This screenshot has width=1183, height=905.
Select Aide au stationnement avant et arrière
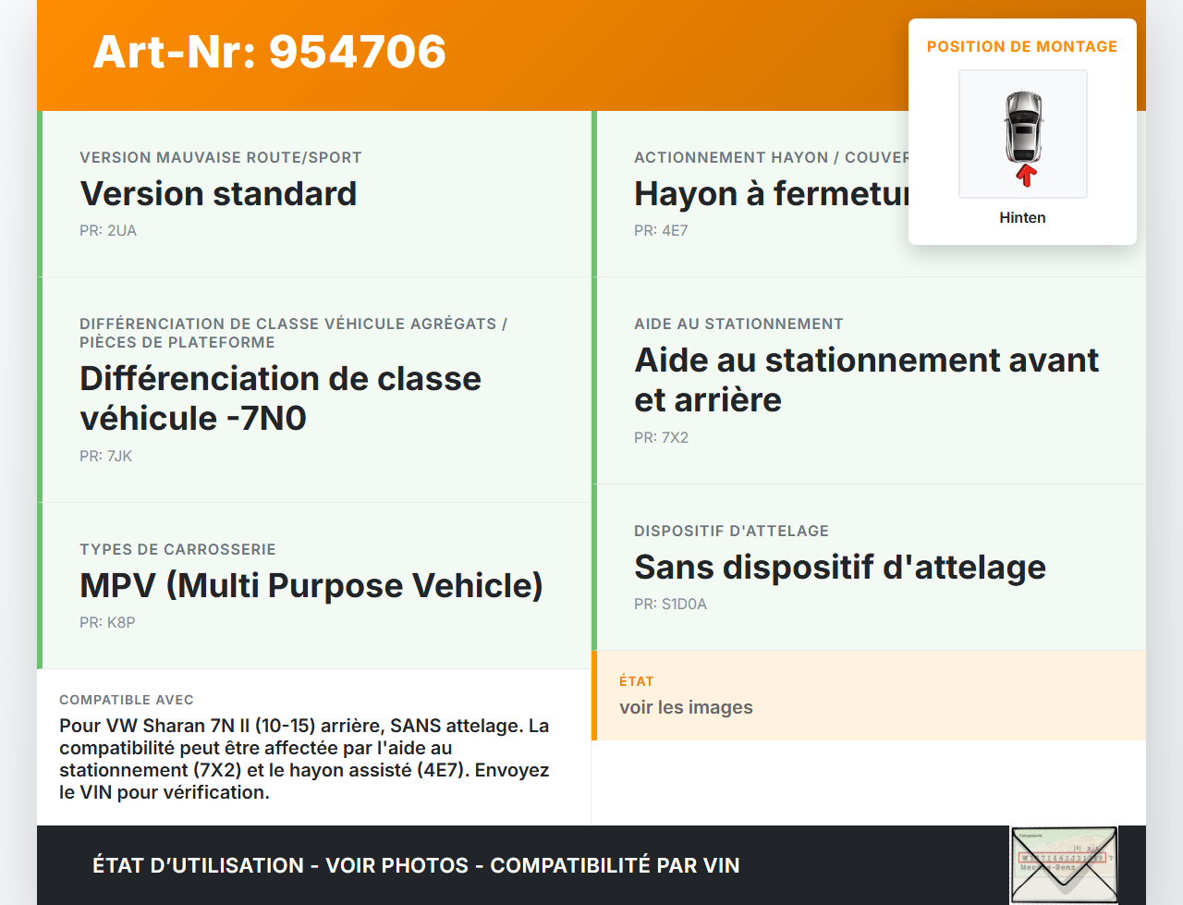(867, 380)
